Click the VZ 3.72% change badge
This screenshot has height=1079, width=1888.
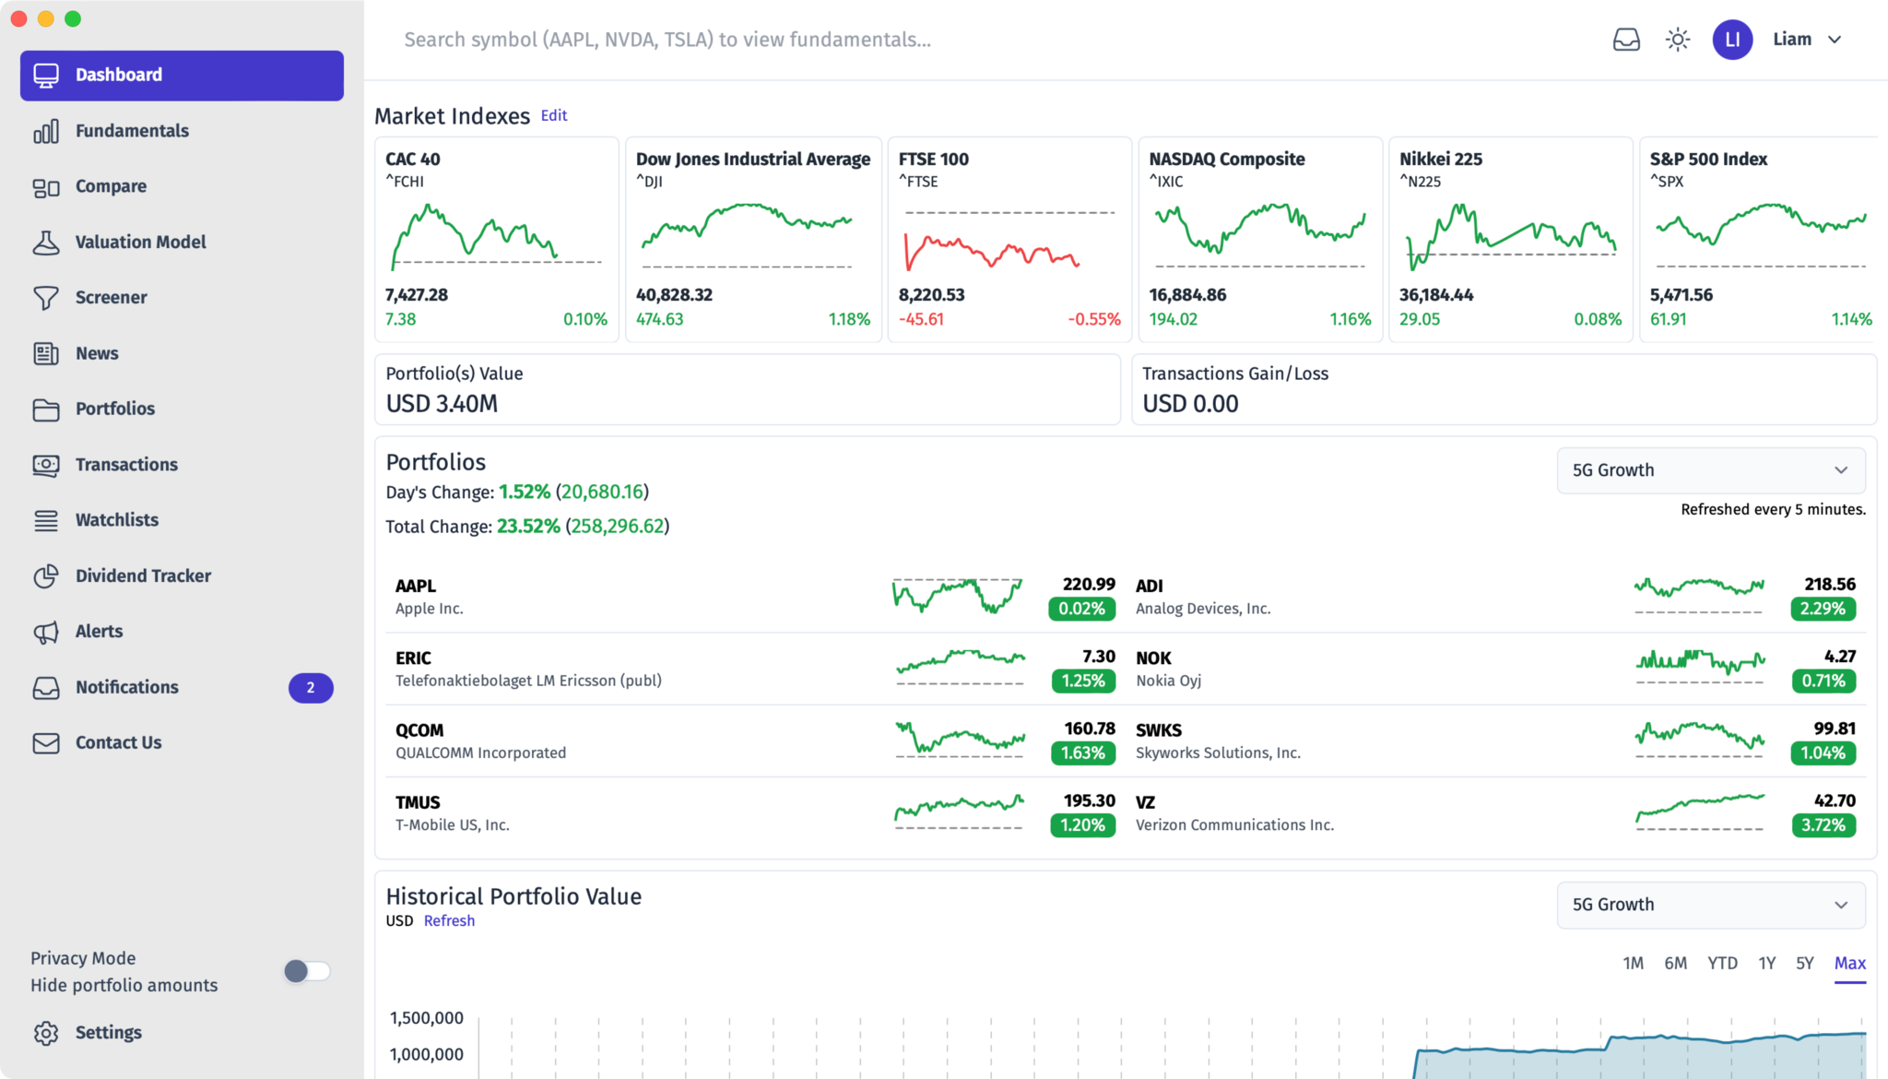1823,825
